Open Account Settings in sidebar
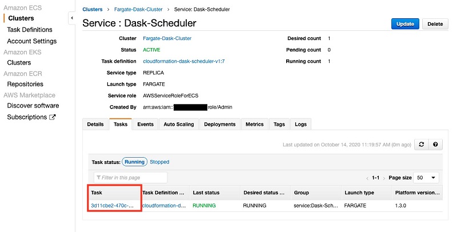 coord(32,41)
